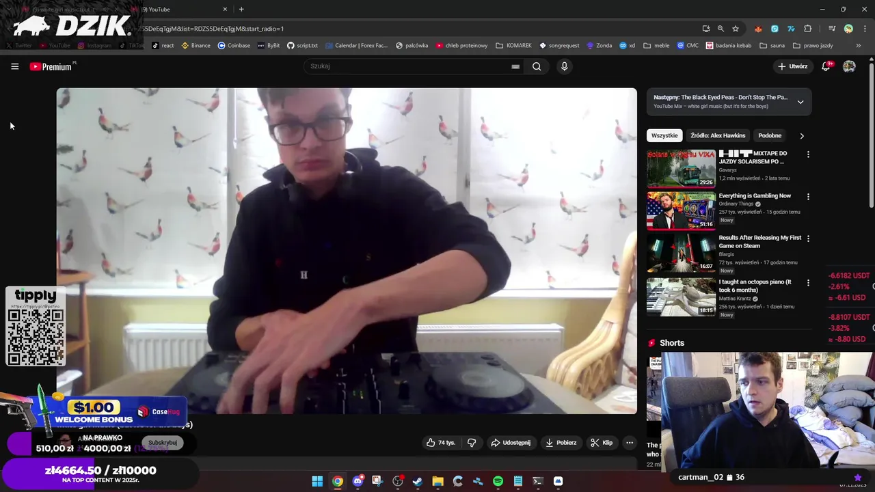Viewport: 875px width, 492px height.
Task: Open a new browser tab
Action: pyautogui.click(x=241, y=9)
